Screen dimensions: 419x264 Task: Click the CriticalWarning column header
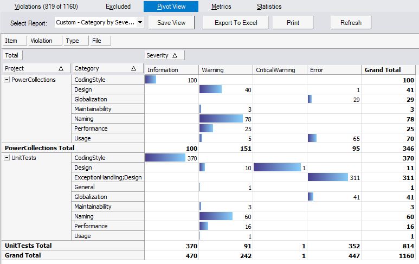click(280, 70)
